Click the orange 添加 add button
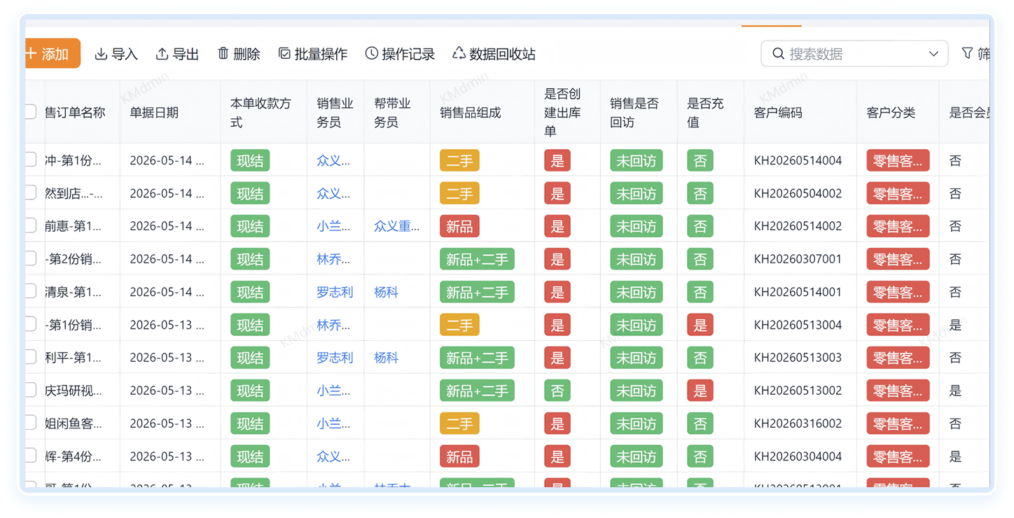The image size is (1014, 518). pos(53,54)
